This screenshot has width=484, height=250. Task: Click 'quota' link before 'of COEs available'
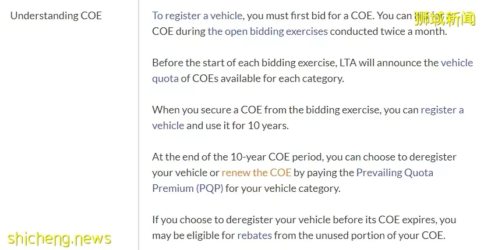point(165,78)
